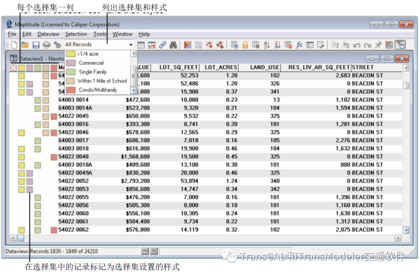Image resolution: width=419 pixels, height=275 pixels.
Task: Open the print dialog via printer icon
Action: click(x=47, y=44)
